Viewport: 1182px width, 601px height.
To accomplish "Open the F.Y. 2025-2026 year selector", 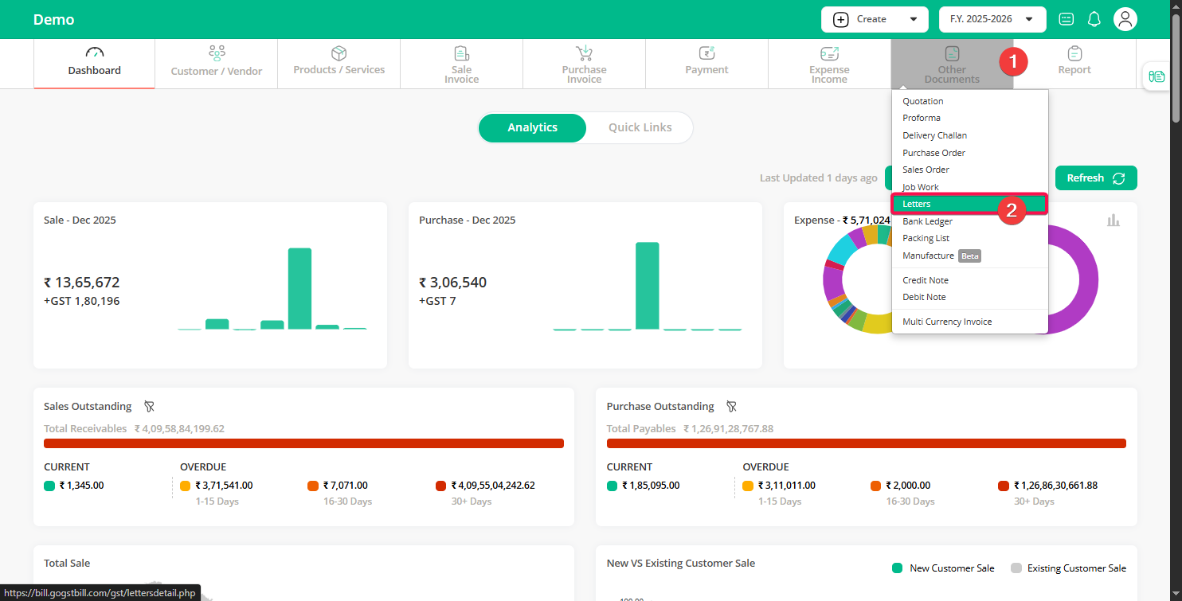I will (x=992, y=19).
